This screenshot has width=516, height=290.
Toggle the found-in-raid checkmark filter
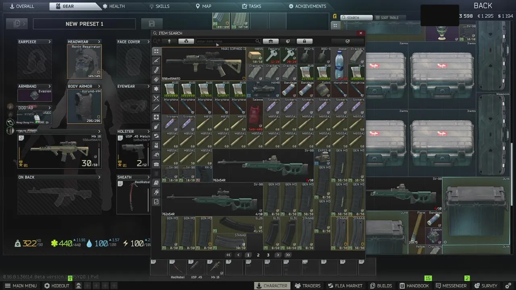coord(347,41)
